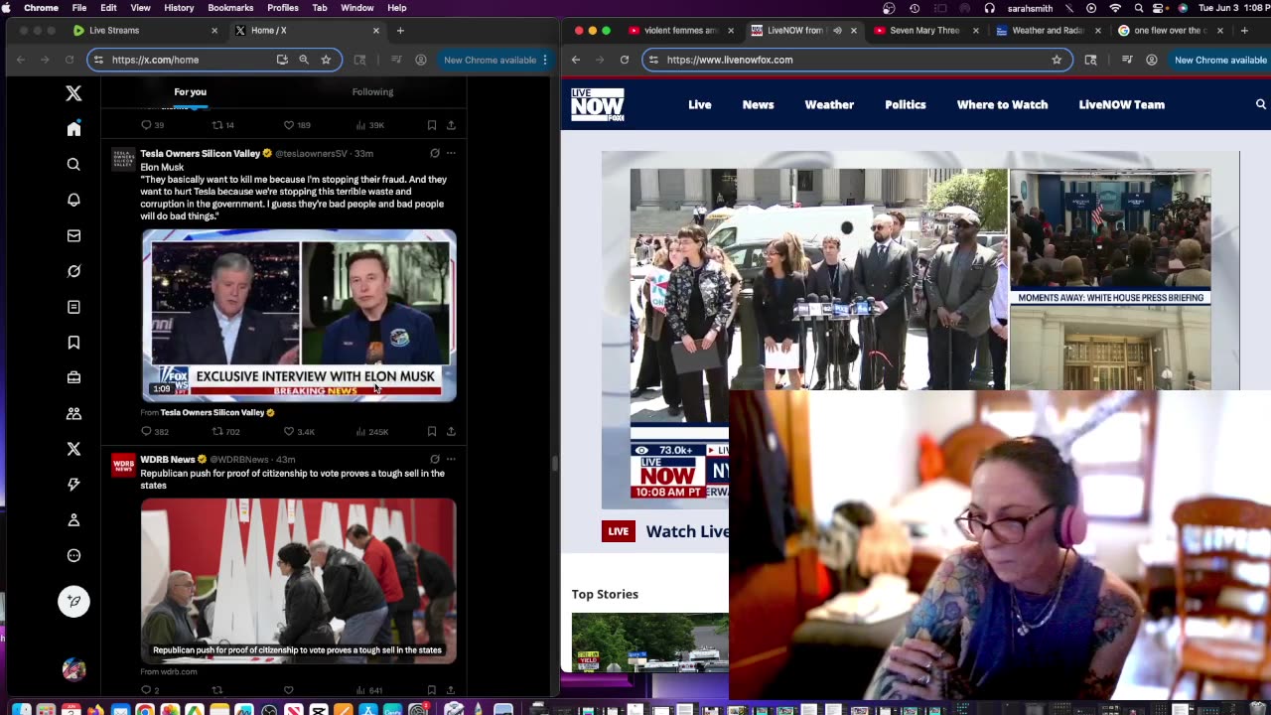The image size is (1271, 715).
Task: Repost the top tweet with 14 reposts
Action: click(x=223, y=125)
